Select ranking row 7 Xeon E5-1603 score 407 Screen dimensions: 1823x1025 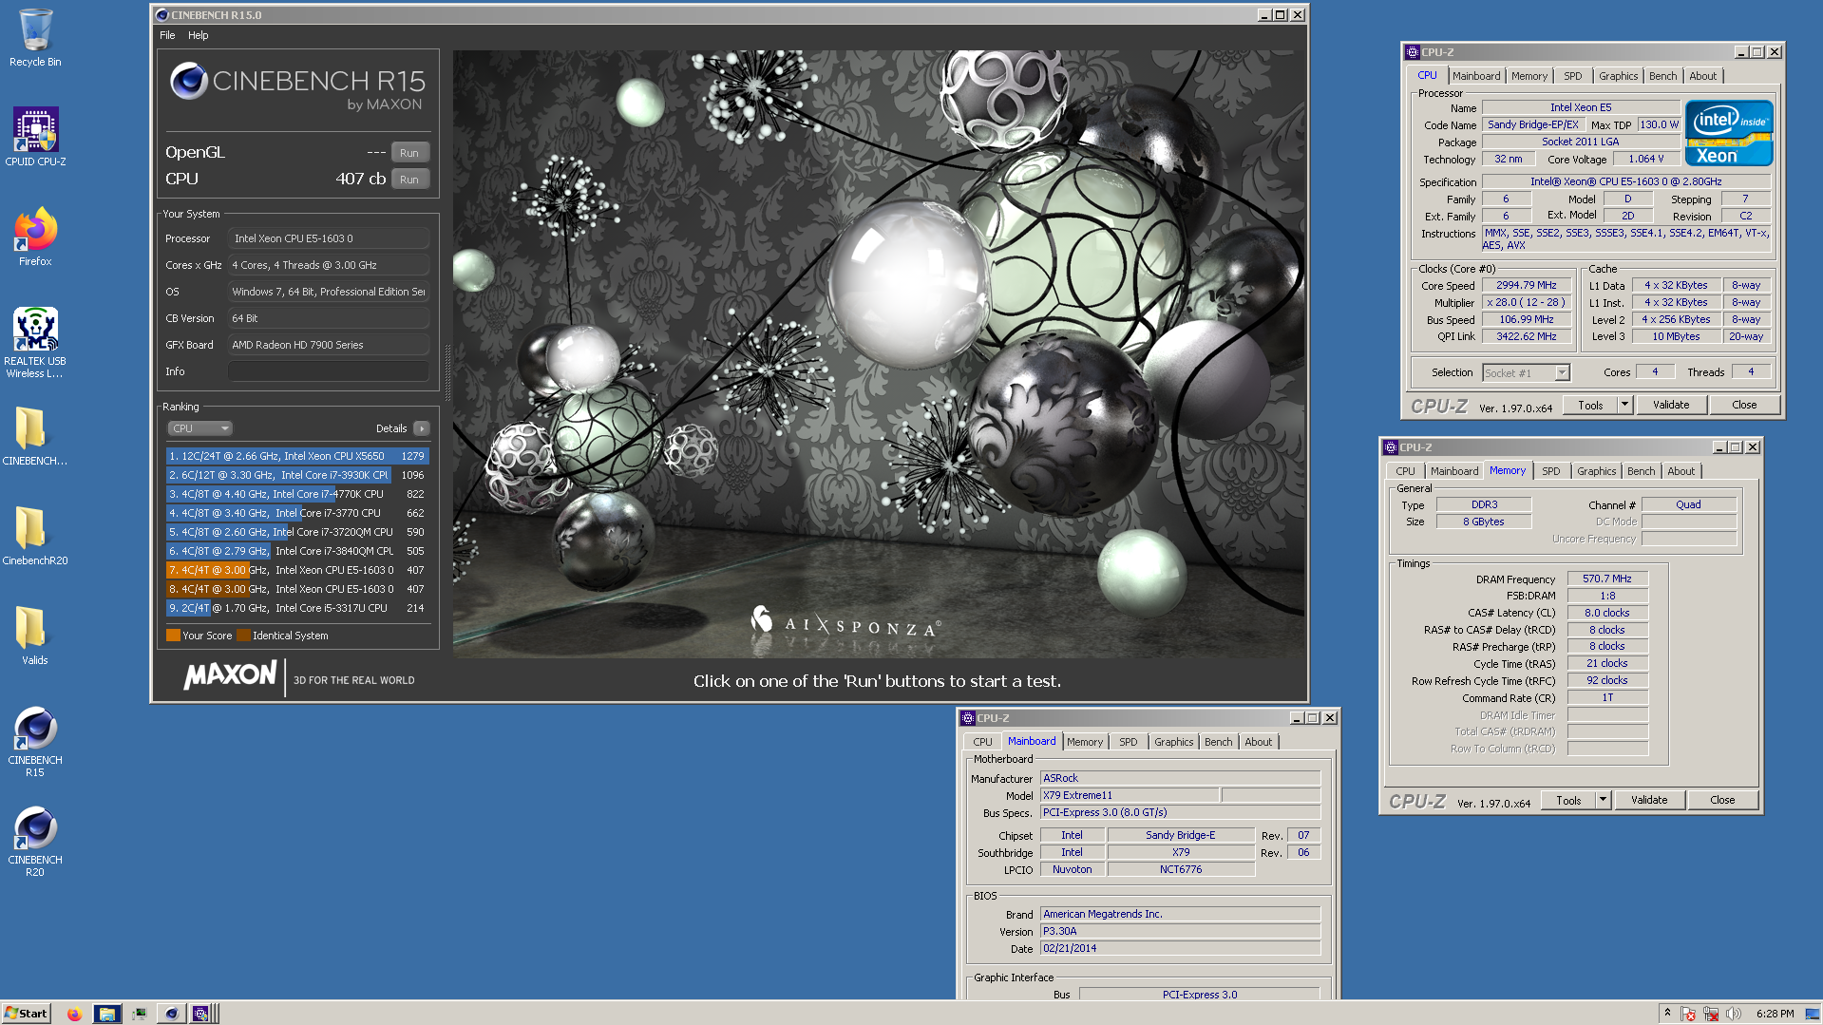297,570
